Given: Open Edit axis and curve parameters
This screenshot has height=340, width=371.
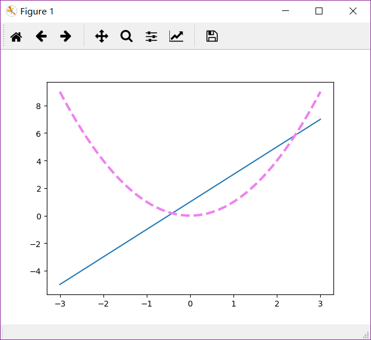Looking at the screenshot, I should [176, 36].
